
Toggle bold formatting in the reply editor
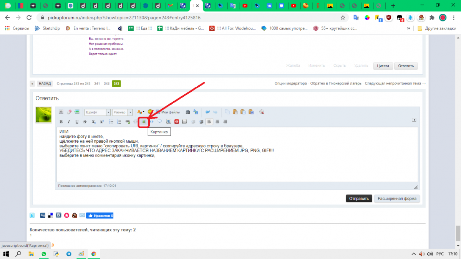click(61, 122)
